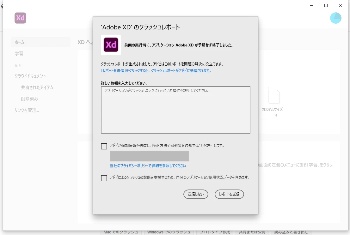Screen dimensions: 350x235
Task: Open the プライバシーポリシー link
Action: pos(148,166)
